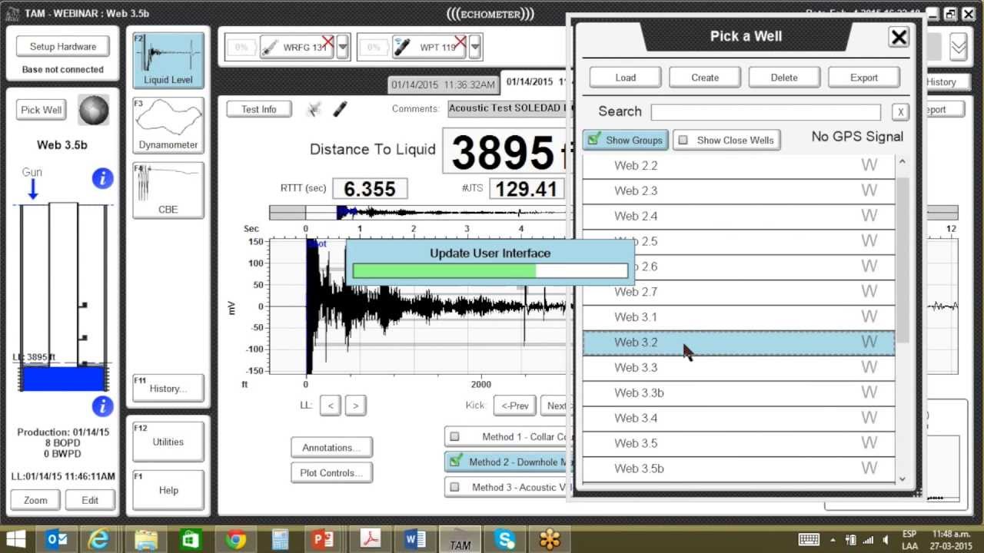Move liquid level marker right with > button
The height and width of the screenshot is (553, 984).
coord(355,406)
